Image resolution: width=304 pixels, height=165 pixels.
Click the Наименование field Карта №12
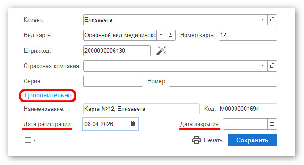pos(141,109)
